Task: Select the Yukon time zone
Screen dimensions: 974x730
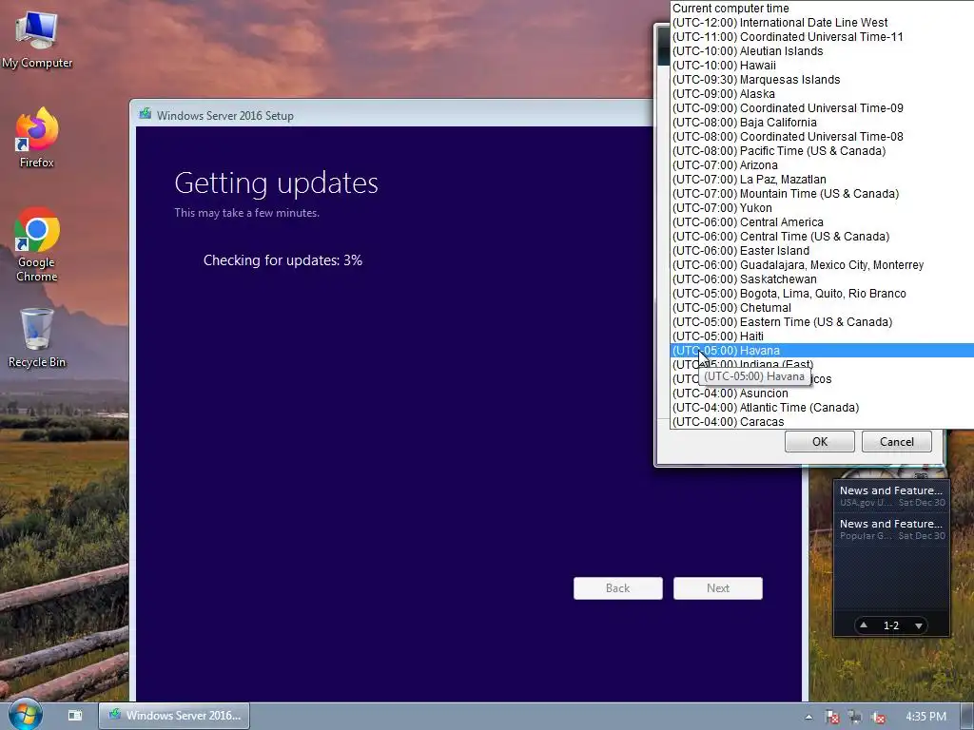Action: [x=823, y=208]
